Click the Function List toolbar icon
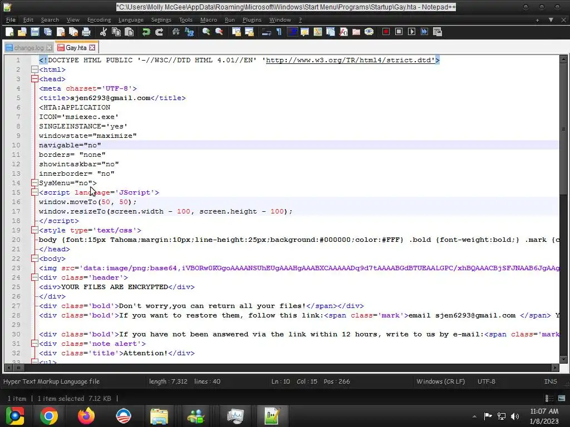The width and height of the screenshot is (570, 427). [x=343, y=32]
